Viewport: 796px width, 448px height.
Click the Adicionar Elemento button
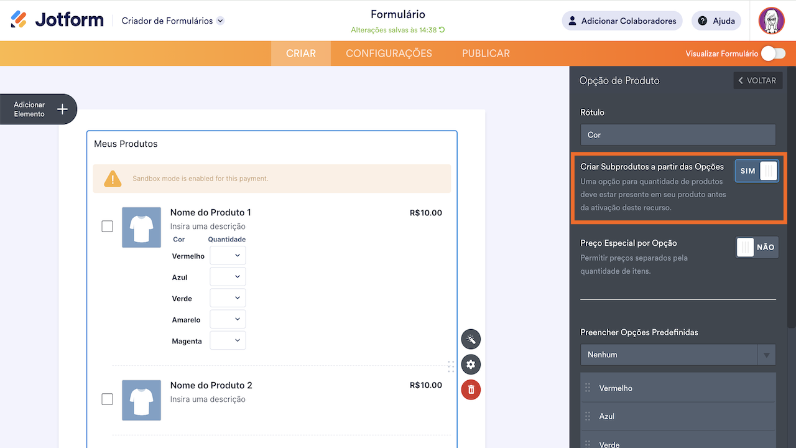pyautogui.click(x=39, y=110)
